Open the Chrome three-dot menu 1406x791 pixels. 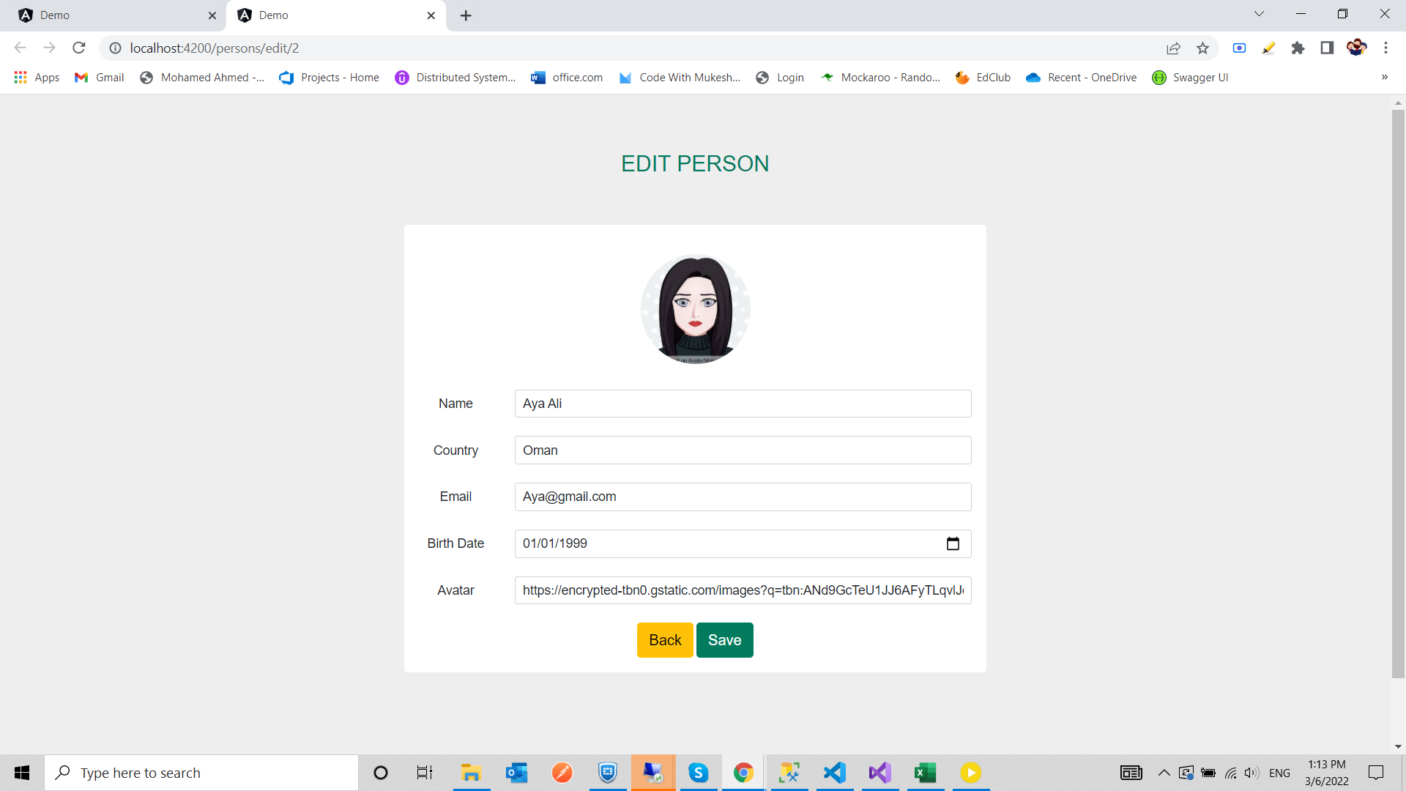click(x=1386, y=48)
